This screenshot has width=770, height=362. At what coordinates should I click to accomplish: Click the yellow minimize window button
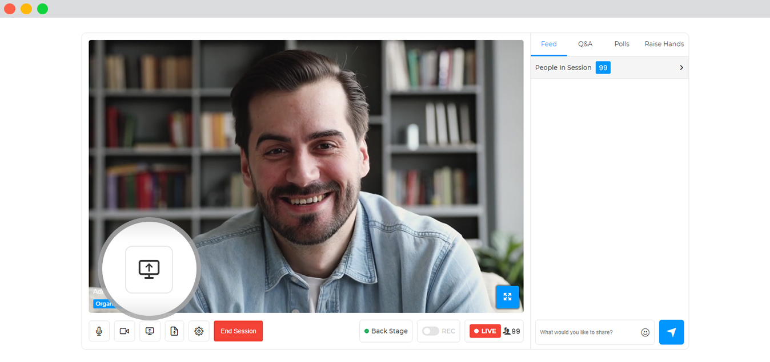pyautogui.click(x=26, y=9)
